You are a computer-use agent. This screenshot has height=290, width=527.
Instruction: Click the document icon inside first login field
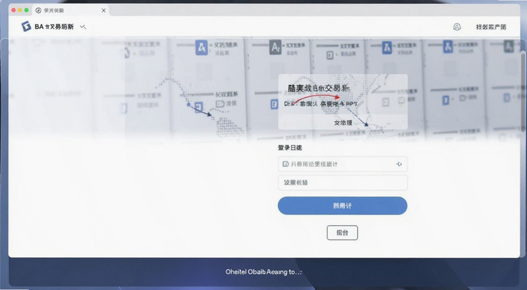[x=285, y=164]
